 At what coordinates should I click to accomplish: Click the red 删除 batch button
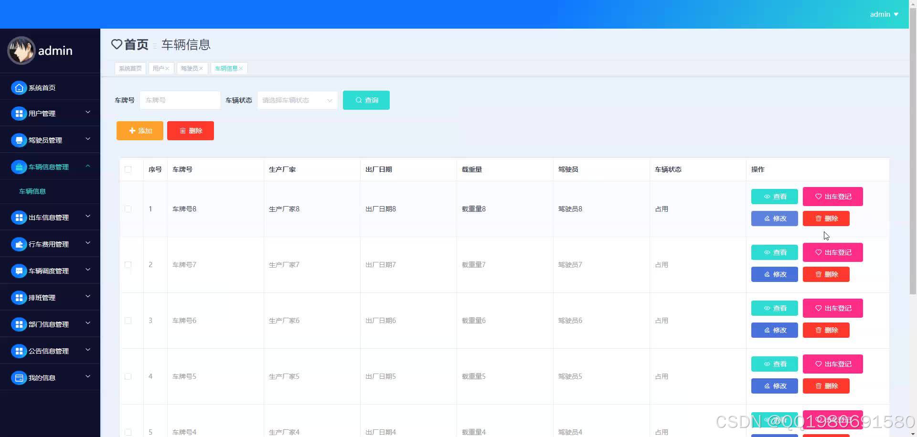click(191, 131)
